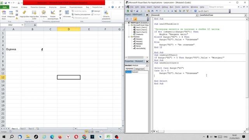Collapse the Microsoft Excel Objects folder
The height and width of the screenshot is (140, 249).
coord(129,25)
